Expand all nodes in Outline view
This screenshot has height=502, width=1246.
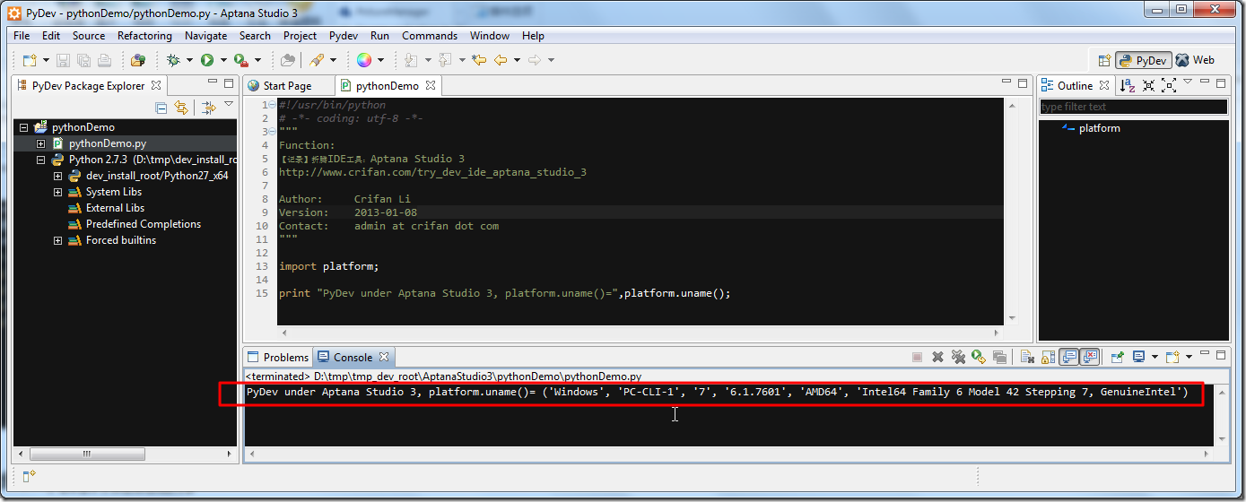coord(1169,85)
